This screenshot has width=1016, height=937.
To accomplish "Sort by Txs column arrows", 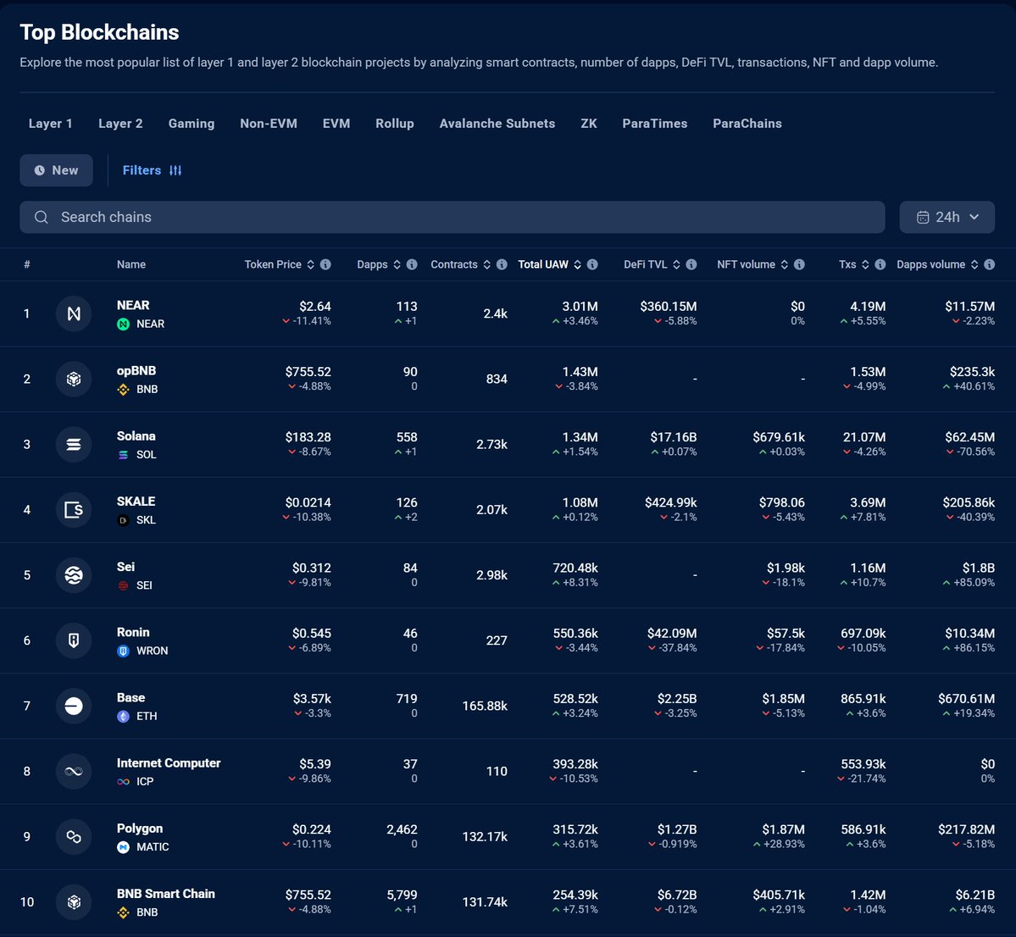I will coord(866,264).
